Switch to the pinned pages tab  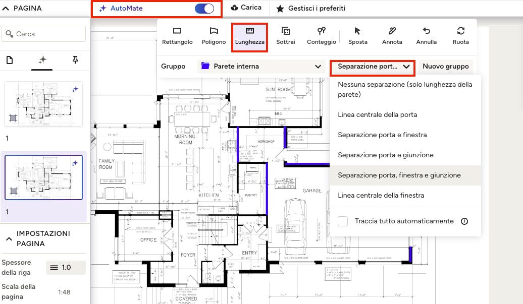click(75, 60)
